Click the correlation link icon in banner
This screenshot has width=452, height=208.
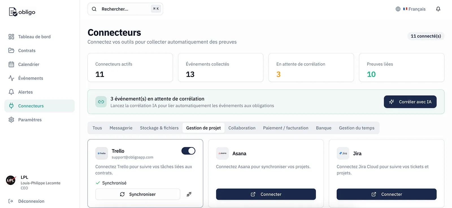click(x=101, y=102)
